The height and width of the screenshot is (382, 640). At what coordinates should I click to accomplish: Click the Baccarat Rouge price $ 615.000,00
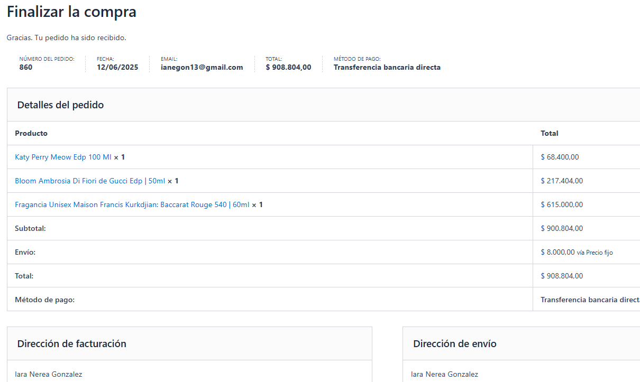562,204
